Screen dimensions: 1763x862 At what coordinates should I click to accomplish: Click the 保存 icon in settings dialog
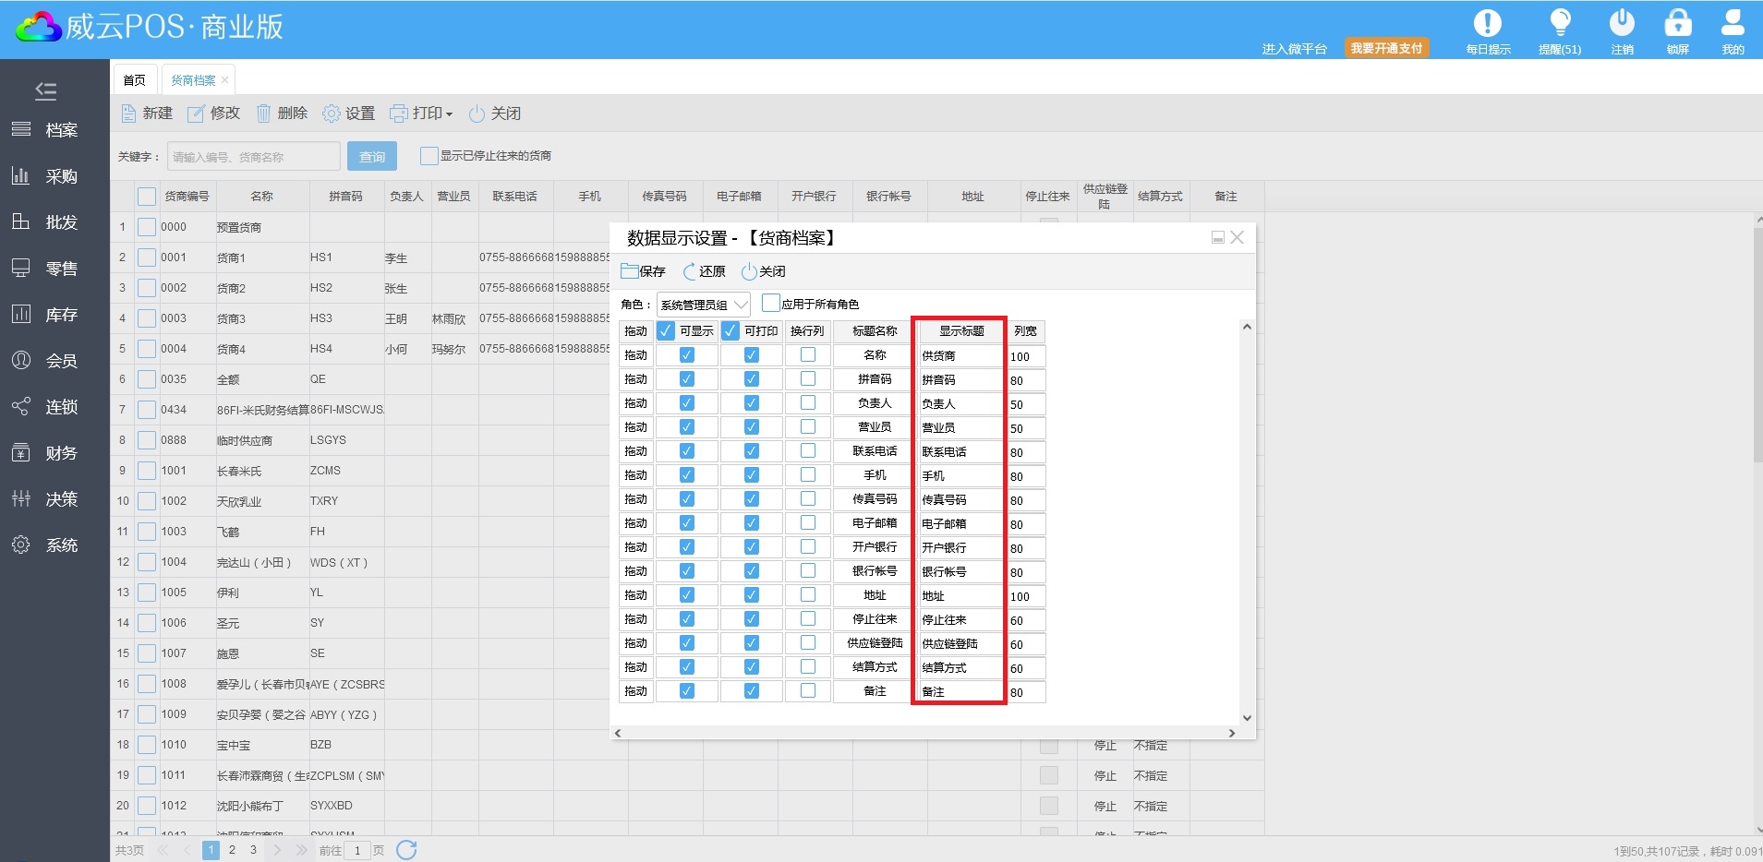pos(630,271)
